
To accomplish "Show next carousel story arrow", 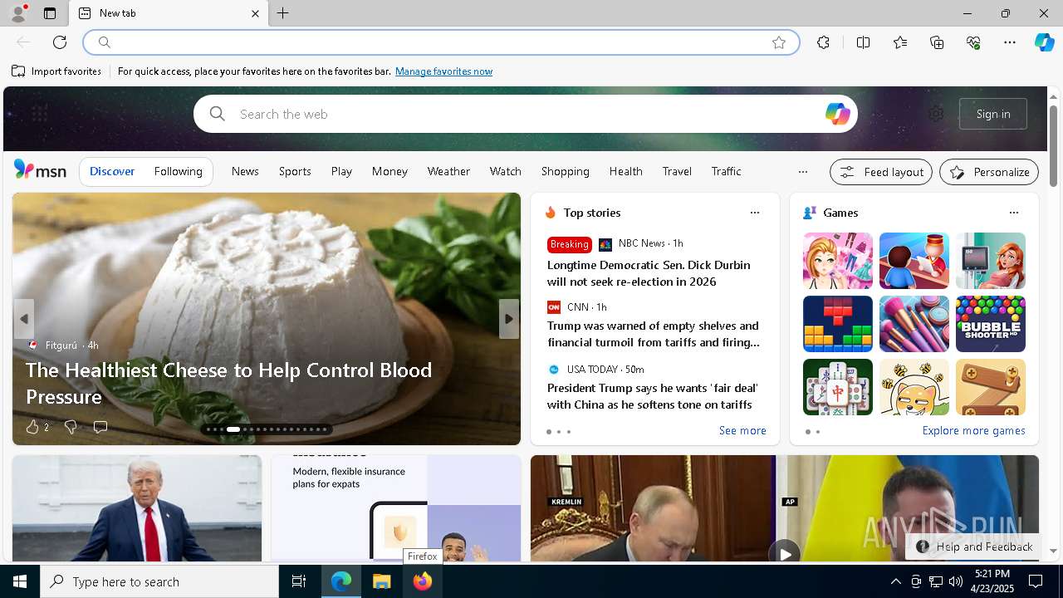I will [509, 319].
